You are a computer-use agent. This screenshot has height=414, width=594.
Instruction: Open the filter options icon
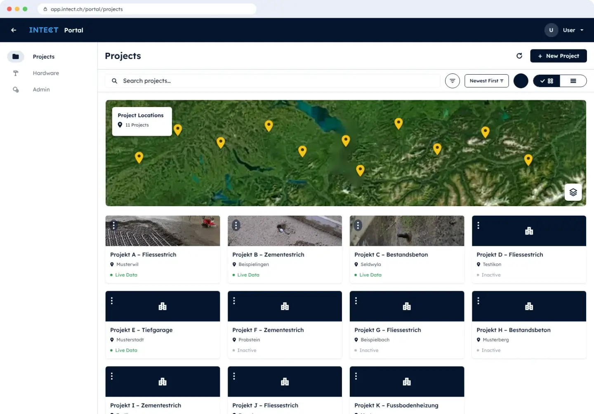point(453,81)
